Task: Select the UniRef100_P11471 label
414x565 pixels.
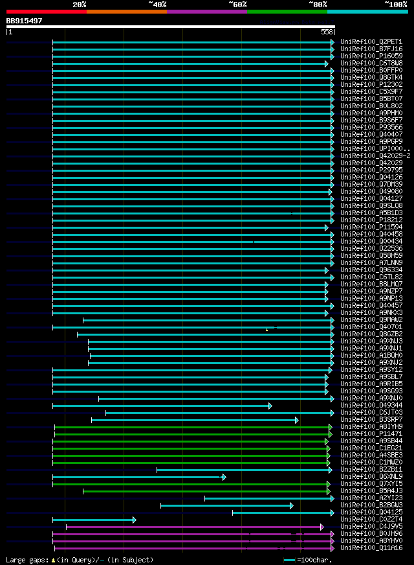Action: click(371, 434)
